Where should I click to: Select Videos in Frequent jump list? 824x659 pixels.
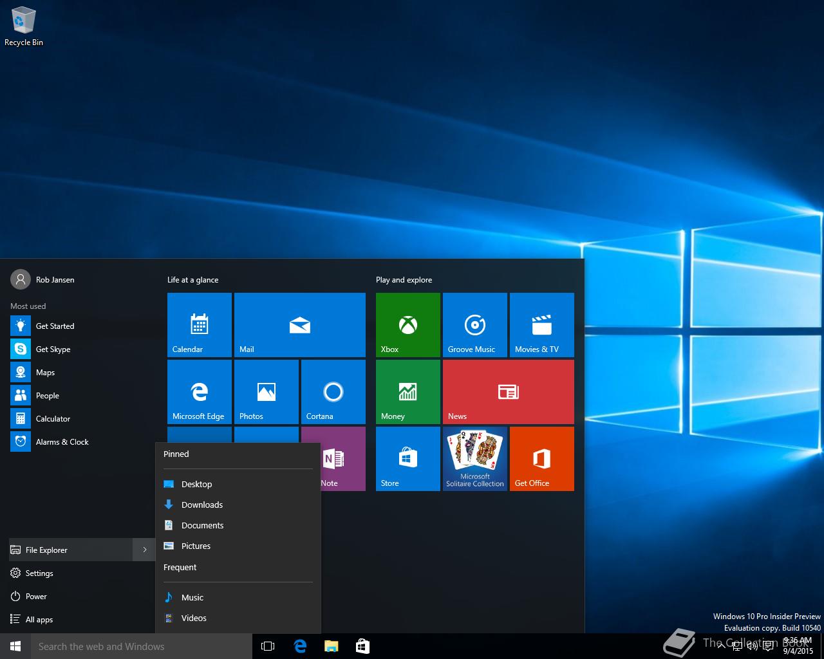coord(238,618)
